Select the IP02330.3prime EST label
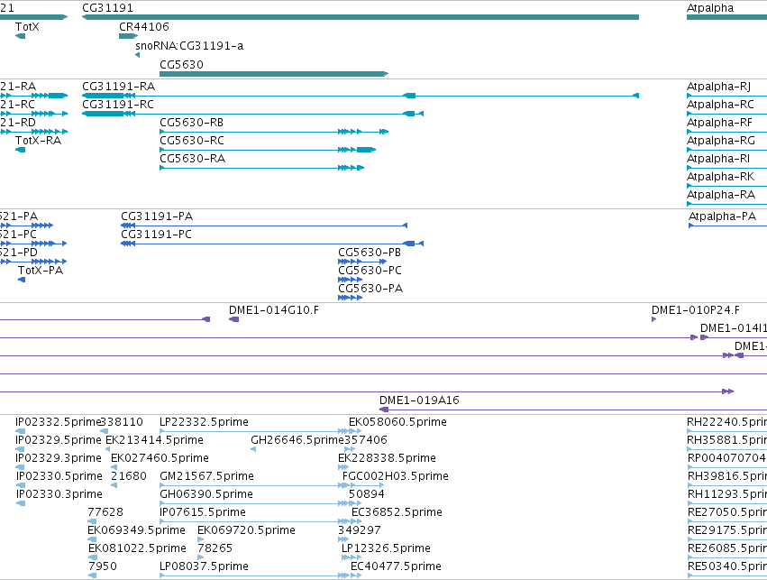 (59, 494)
